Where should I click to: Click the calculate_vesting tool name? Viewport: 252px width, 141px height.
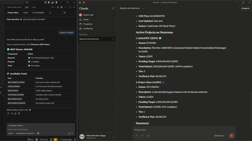[16, 95]
